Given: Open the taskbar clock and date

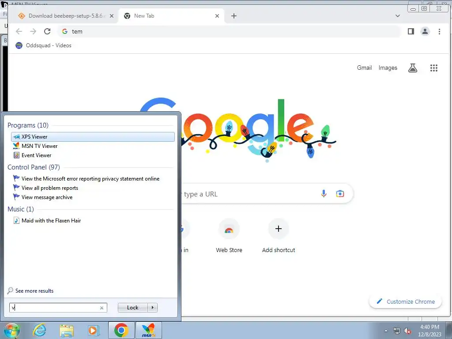Looking at the screenshot, I should coord(429,331).
